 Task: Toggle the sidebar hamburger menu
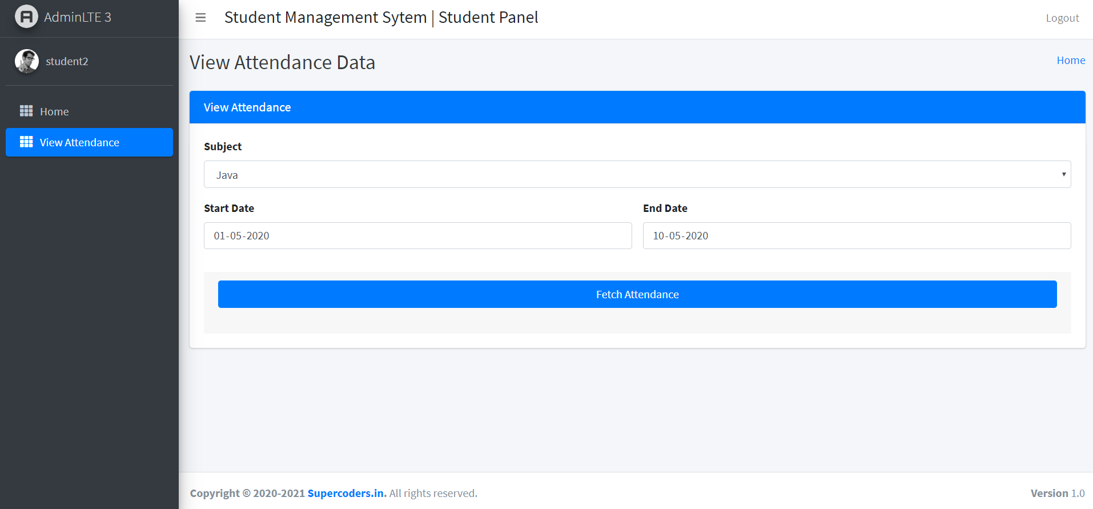[x=200, y=18]
